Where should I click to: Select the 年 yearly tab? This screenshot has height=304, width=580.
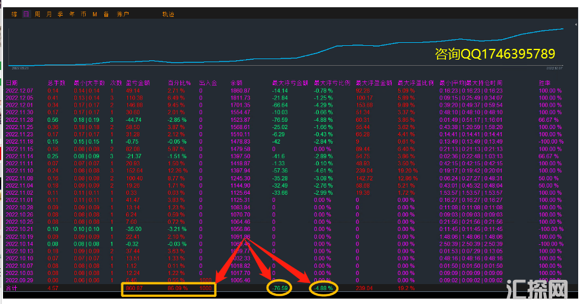(72, 14)
